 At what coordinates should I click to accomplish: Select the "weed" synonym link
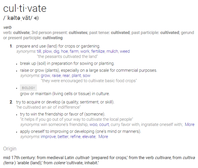click(x=125, y=51)
